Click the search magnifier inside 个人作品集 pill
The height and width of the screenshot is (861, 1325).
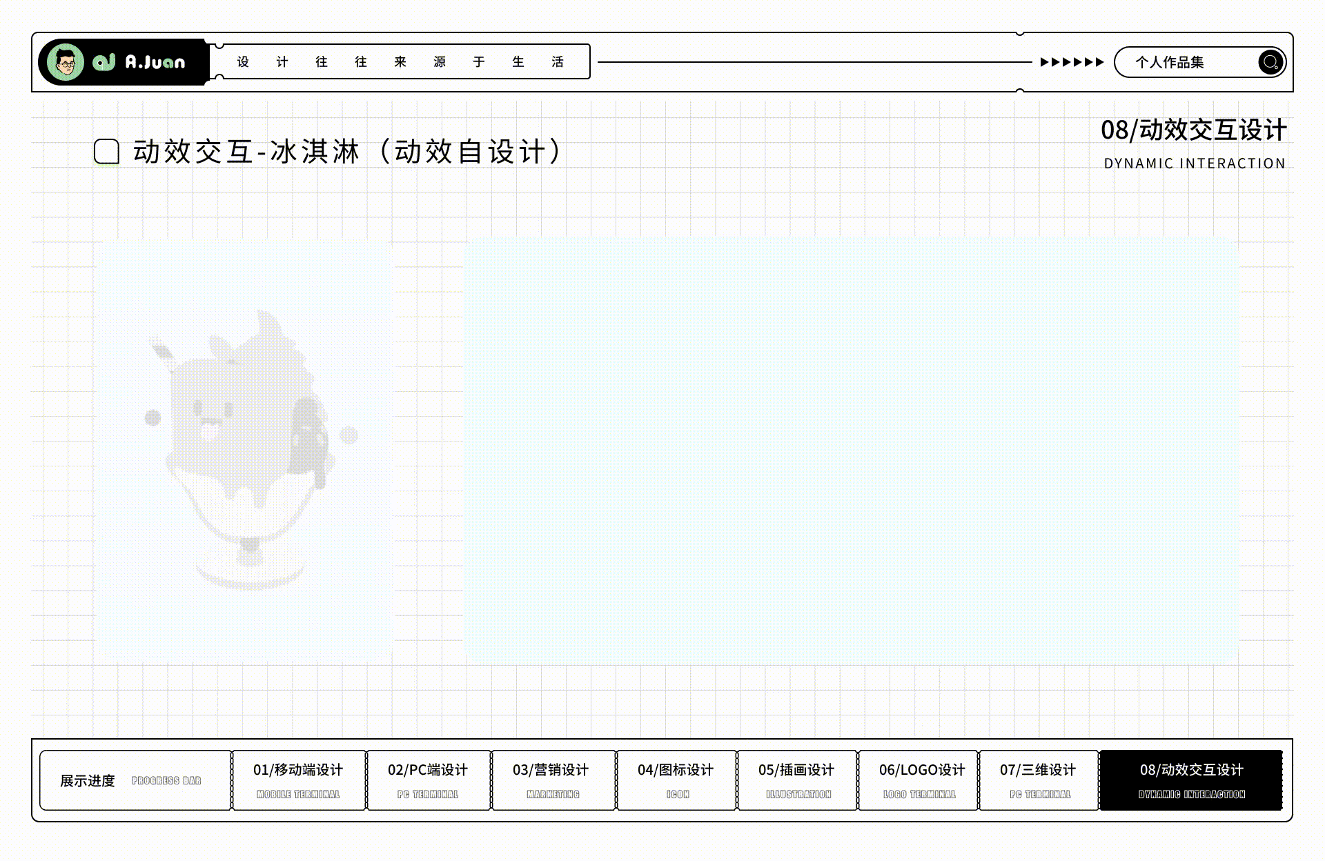click(x=1270, y=62)
